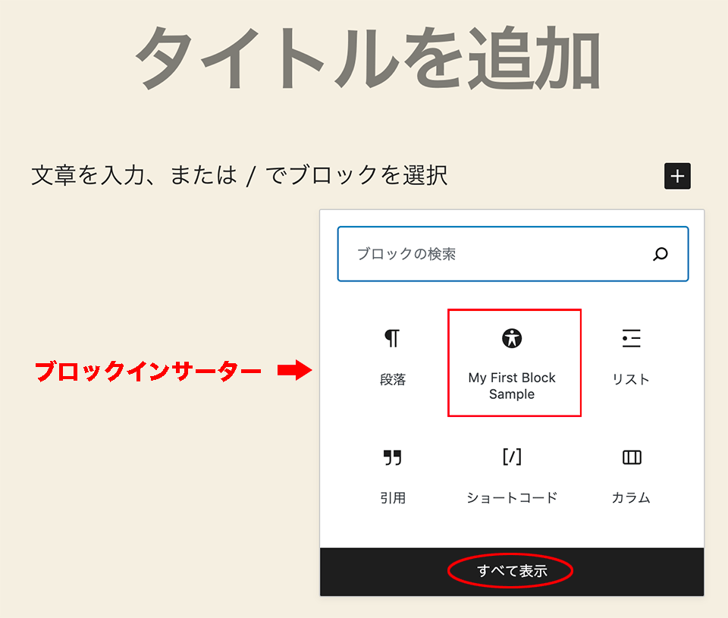Click the red arrow pointing at inserter

click(x=294, y=371)
